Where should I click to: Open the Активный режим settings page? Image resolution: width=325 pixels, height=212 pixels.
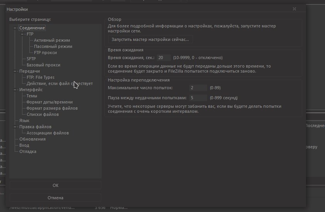pos(52,40)
